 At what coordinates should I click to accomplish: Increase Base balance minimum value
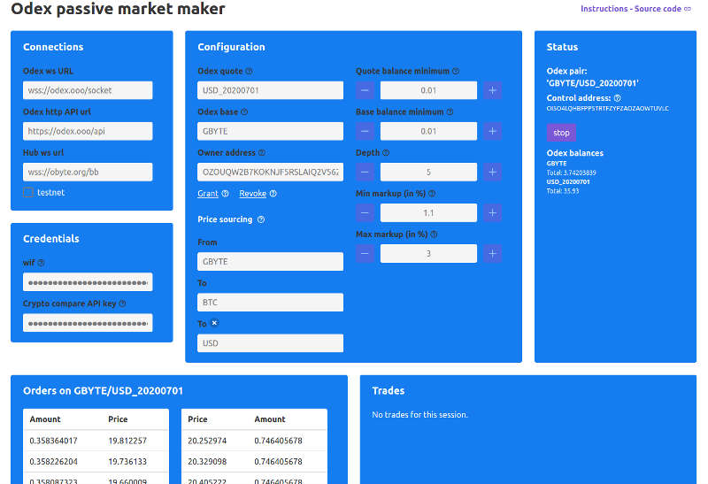point(492,131)
